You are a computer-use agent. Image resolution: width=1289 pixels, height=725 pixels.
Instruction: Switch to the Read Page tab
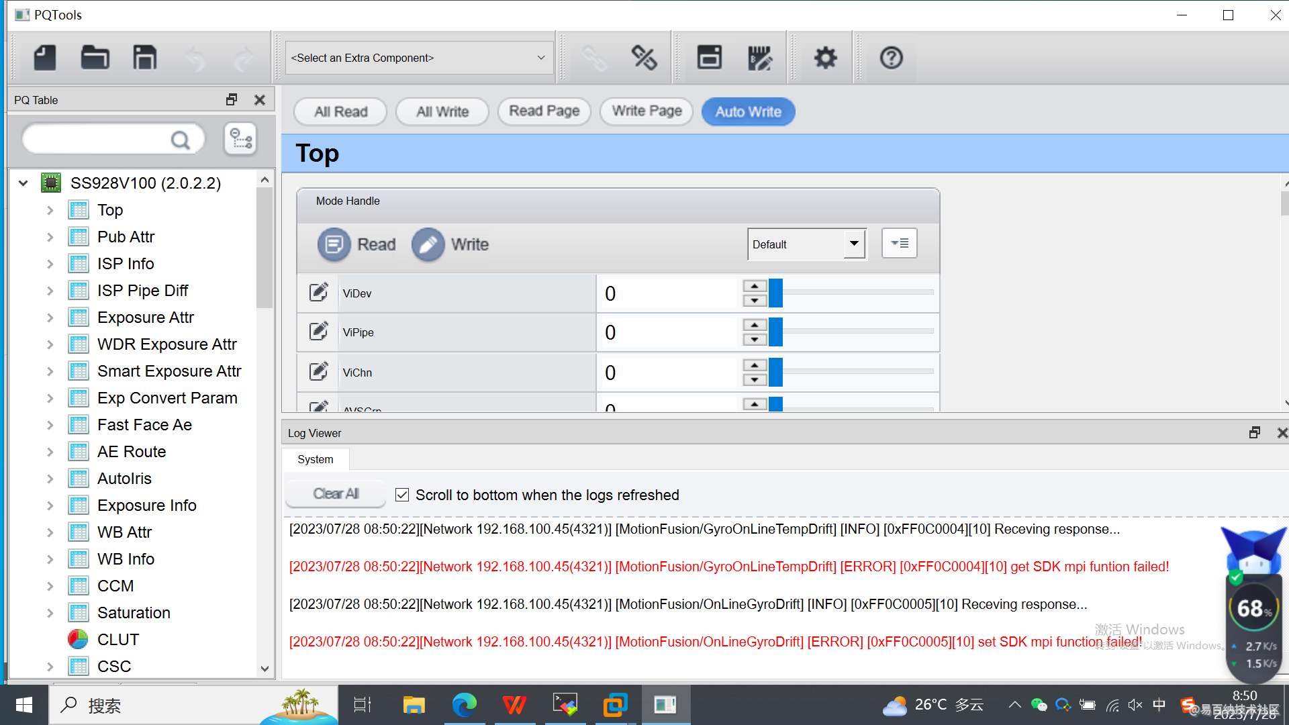click(544, 111)
